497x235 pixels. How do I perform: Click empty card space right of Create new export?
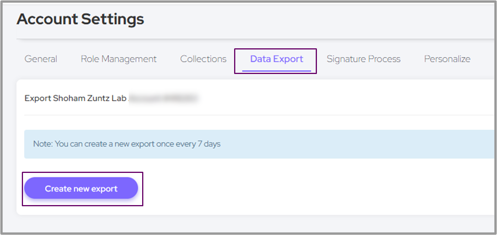tap(307, 189)
